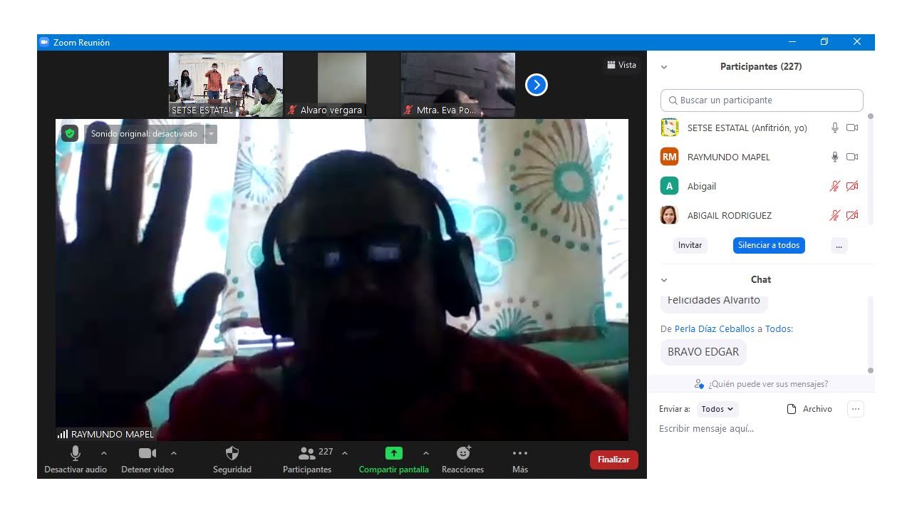
Task: Click chat panel scrollbar
Action: [x=871, y=335]
